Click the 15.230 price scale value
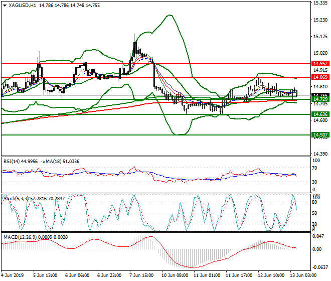 click(x=320, y=20)
